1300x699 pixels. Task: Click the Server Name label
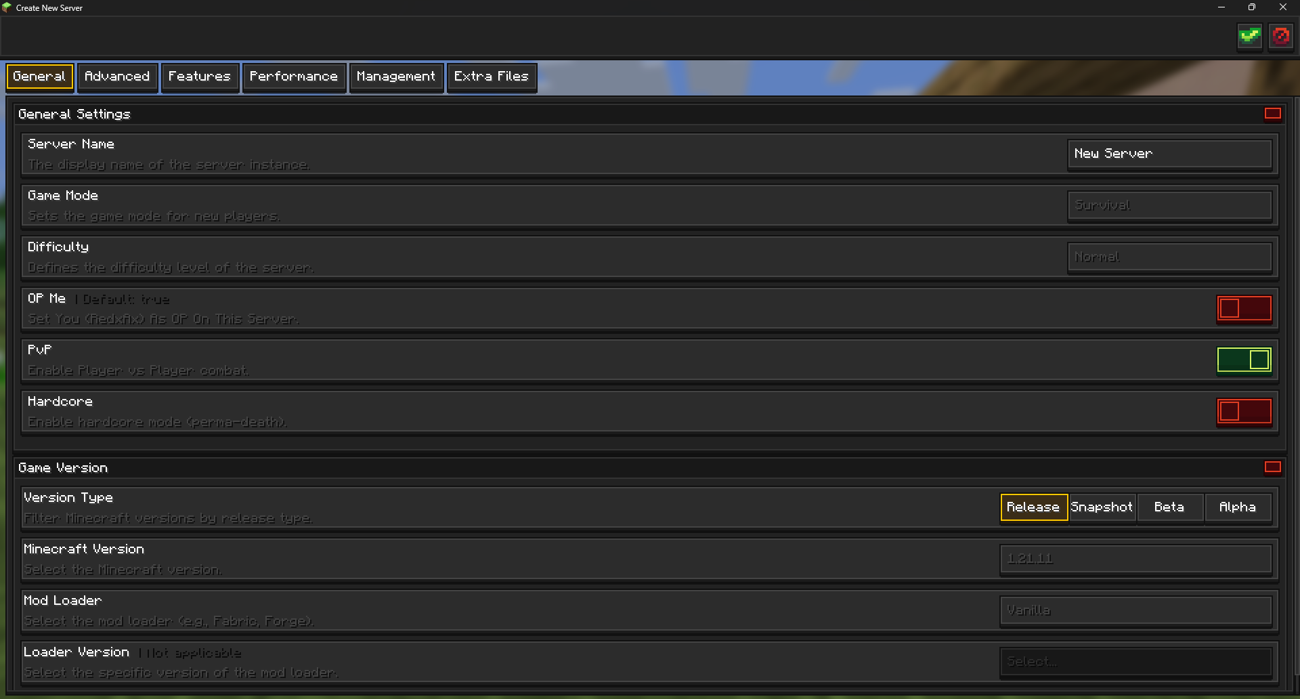pos(71,144)
